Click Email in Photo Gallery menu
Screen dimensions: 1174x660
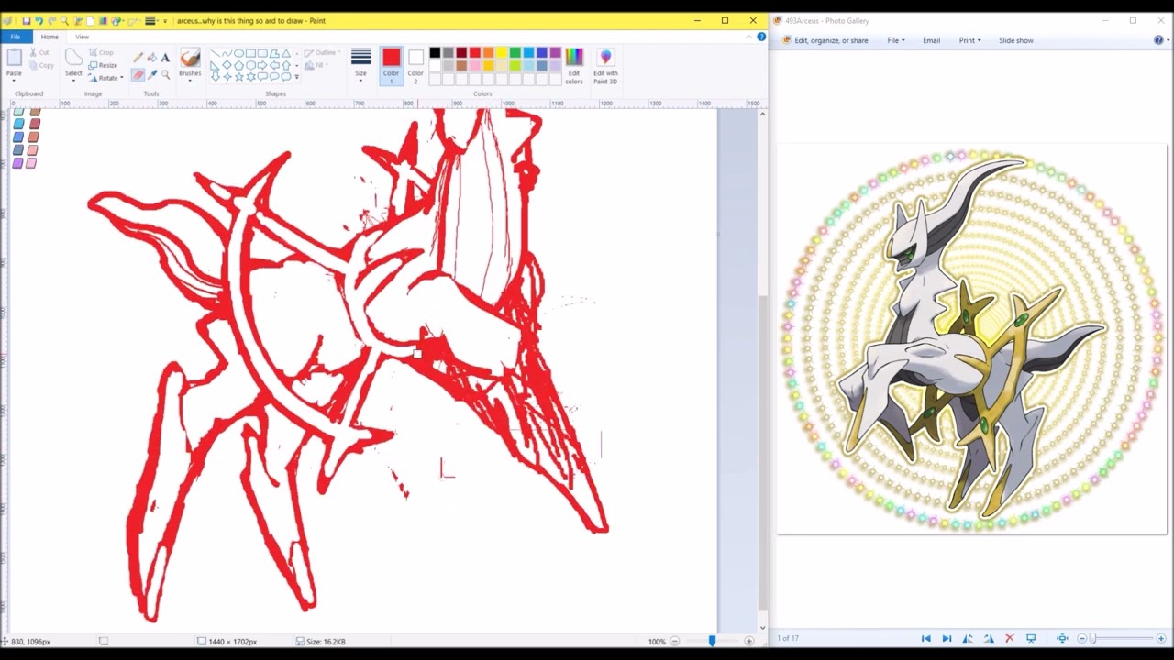[x=931, y=40]
